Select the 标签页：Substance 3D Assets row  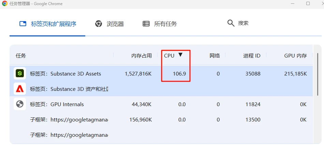pyautogui.click(x=161, y=73)
